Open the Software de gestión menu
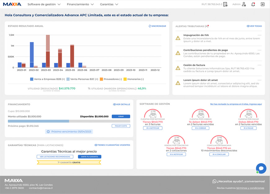270x194 pixels. pos(44,4)
